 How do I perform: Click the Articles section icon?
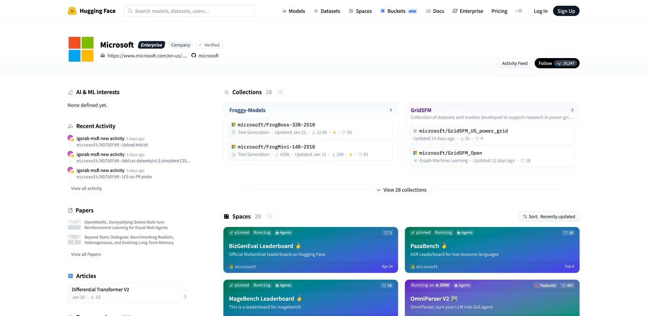coord(71,276)
